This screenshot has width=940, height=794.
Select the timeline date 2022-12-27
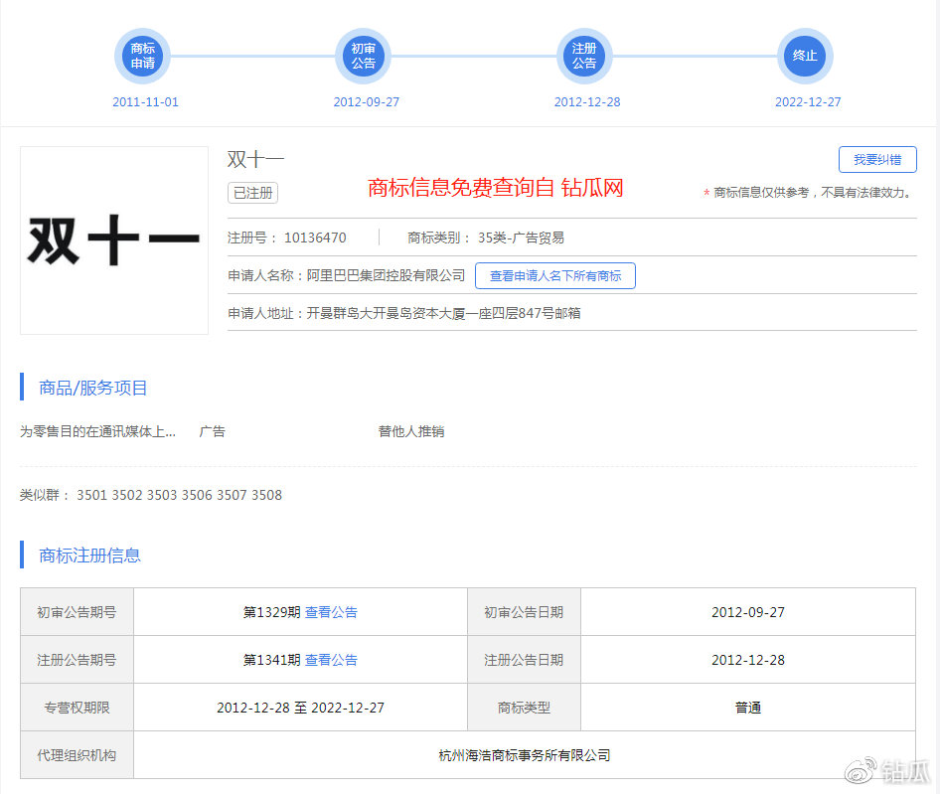click(808, 102)
